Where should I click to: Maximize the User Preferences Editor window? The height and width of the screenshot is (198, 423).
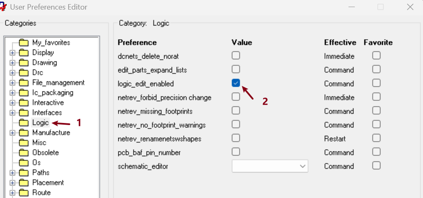(x=380, y=7)
